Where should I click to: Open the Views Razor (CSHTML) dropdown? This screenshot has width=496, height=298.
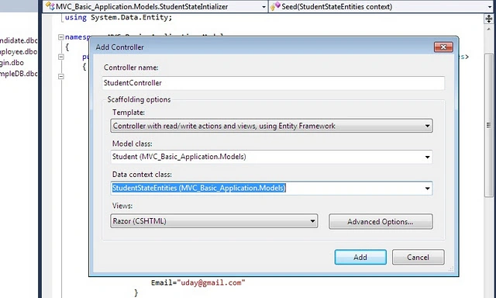(x=214, y=221)
